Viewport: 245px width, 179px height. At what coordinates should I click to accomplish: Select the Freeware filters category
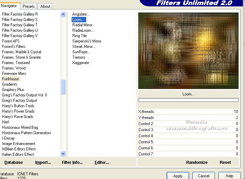click(14, 73)
